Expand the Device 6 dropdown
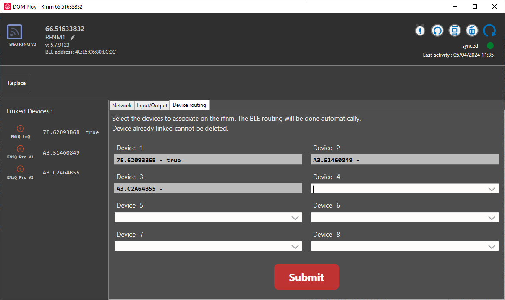 [492, 218]
